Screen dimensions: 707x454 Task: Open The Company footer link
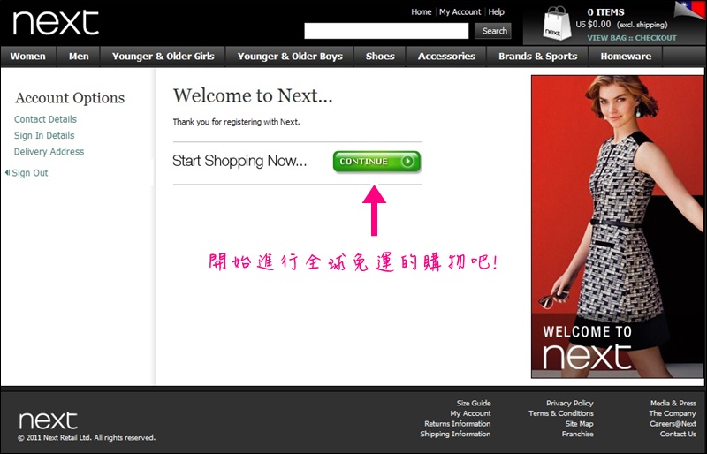click(x=673, y=413)
